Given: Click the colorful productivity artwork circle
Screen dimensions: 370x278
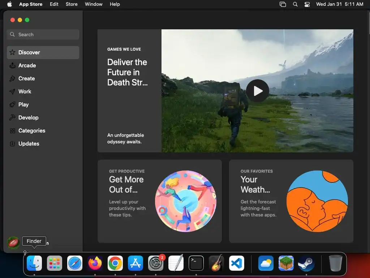Looking at the screenshot, I should [x=186, y=201].
